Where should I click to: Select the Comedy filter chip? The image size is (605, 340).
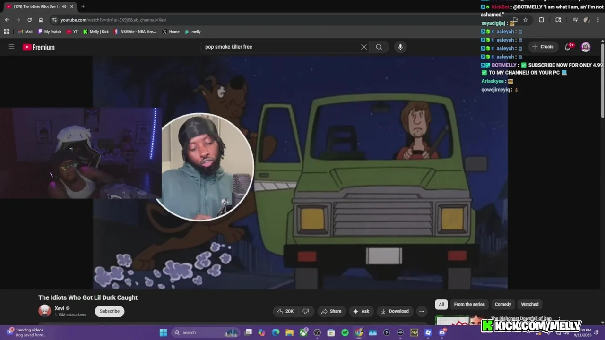[503, 304]
